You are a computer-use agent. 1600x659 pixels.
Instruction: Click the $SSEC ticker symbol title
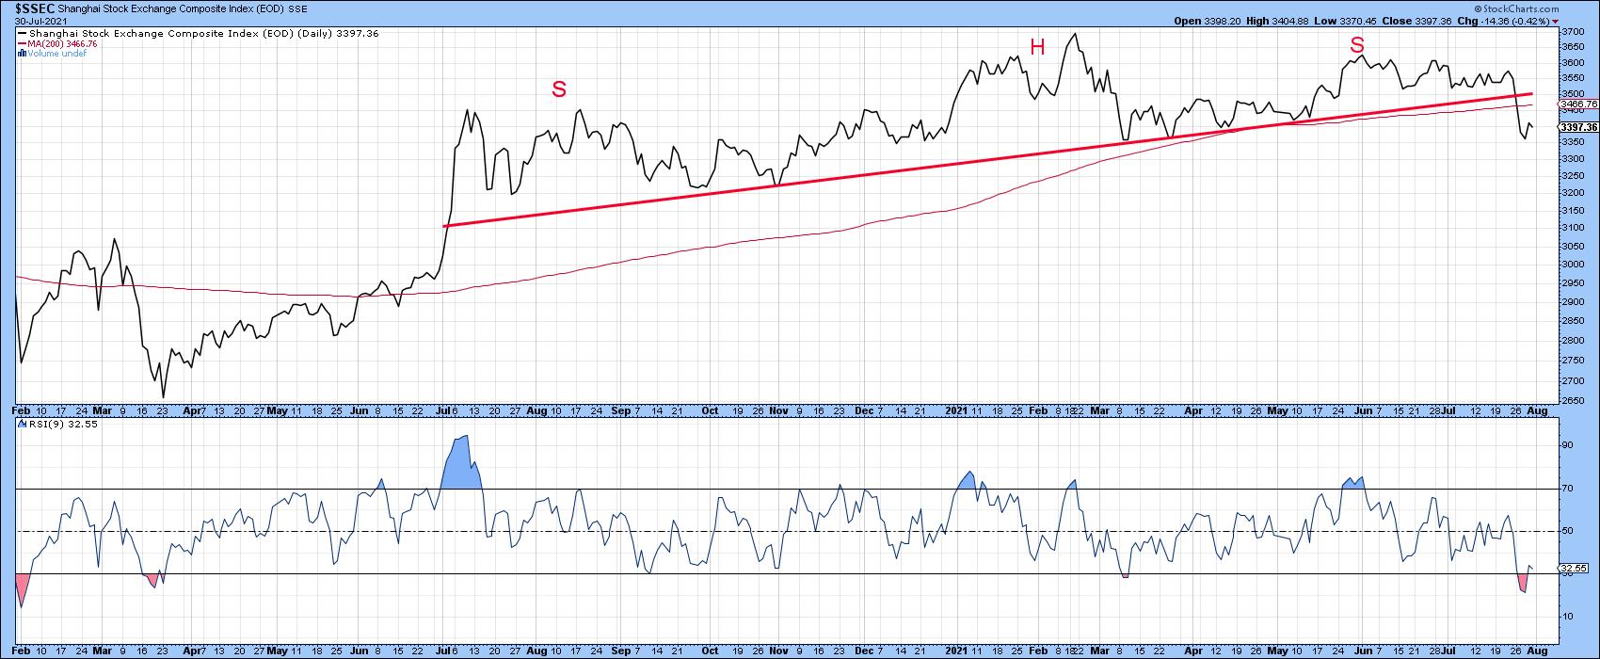(x=28, y=6)
